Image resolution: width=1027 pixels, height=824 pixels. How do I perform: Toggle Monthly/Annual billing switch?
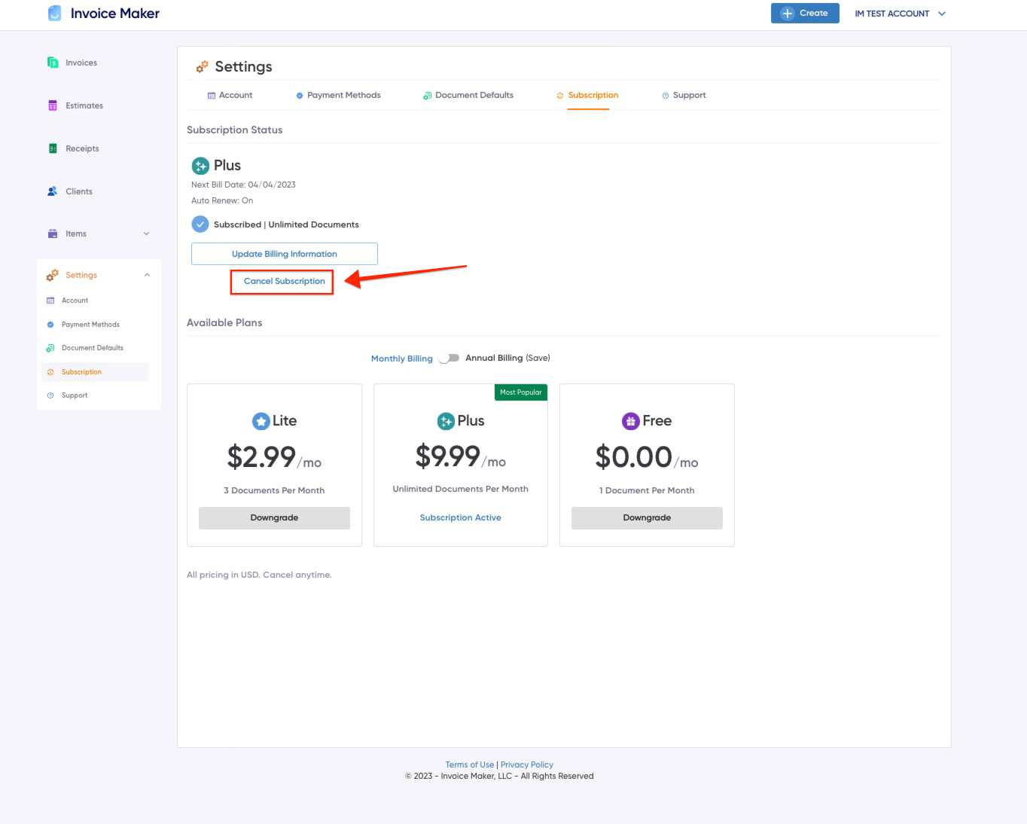[450, 359]
